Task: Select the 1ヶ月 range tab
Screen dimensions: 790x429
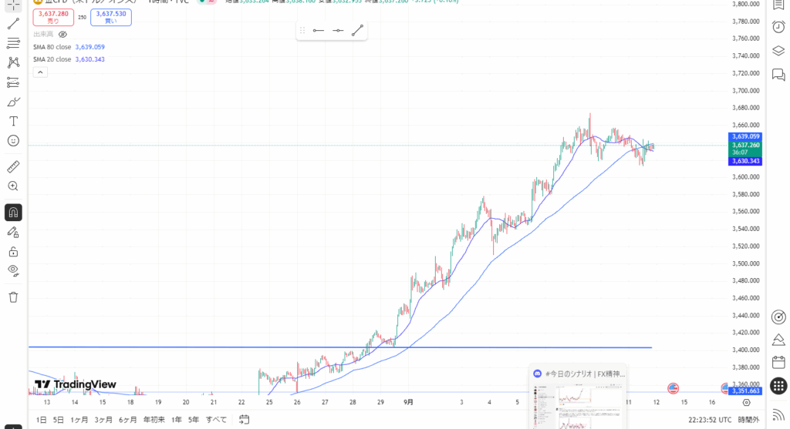Action: [x=79, y=420]
